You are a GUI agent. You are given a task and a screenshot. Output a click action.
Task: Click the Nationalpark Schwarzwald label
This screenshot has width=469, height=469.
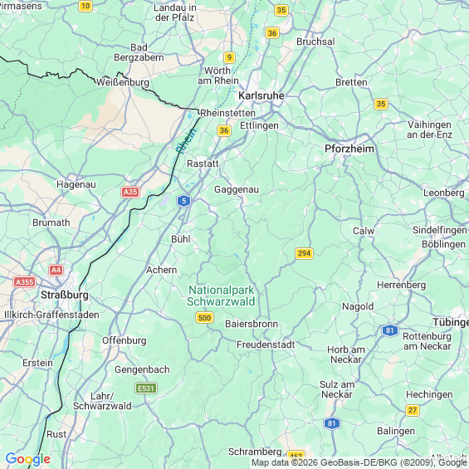point(221,296)
